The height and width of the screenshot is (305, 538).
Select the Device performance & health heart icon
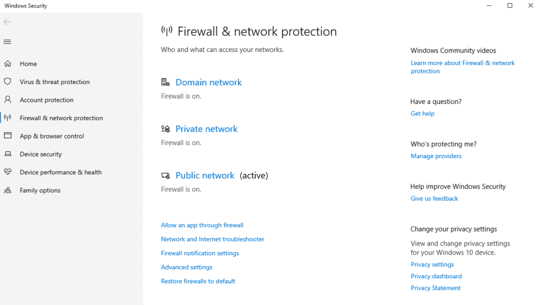(8, 172)
